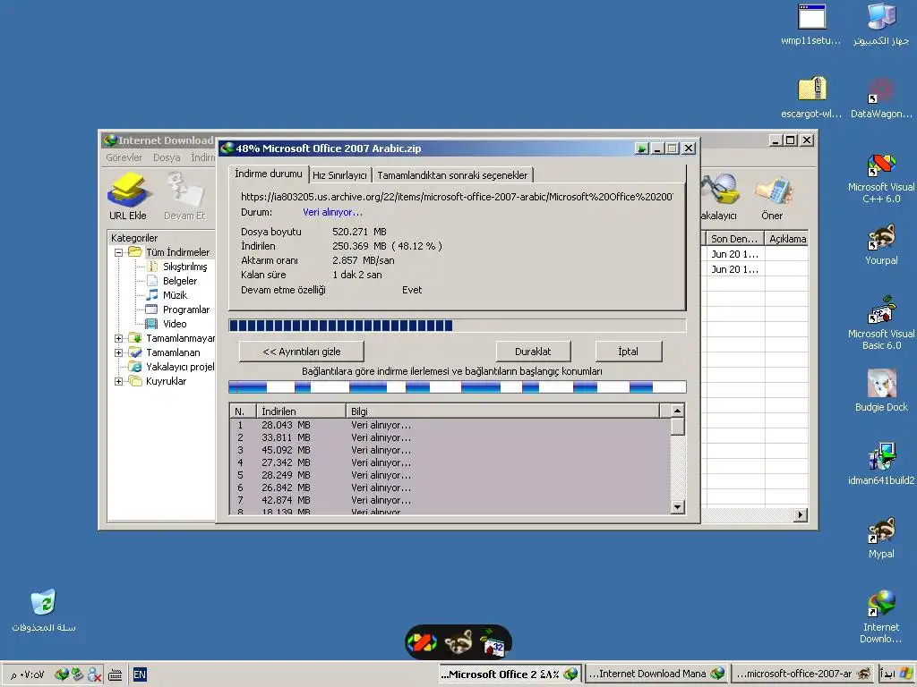Click the EN language indicator
Viewport: 917px width, 687px height.
(x=139, y=674)
